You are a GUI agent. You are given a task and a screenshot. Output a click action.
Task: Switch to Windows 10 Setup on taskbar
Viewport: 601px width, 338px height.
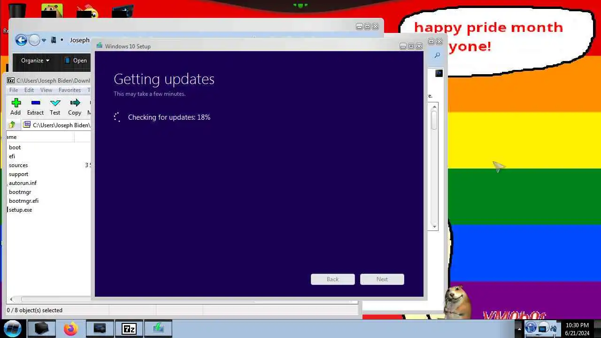pos(158,329)
